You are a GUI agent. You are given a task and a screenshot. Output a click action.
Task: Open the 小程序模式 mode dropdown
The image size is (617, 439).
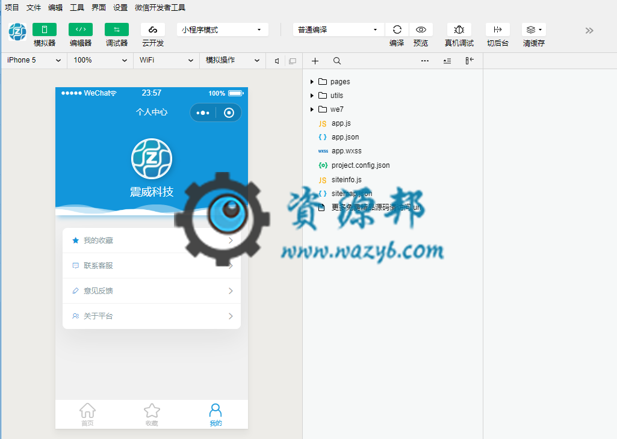click(x=223, y=29)
